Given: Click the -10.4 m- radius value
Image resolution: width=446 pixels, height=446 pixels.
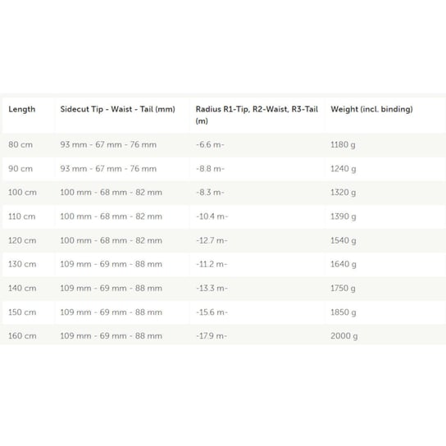Looking at the screenshot, I should [x=212, y=216].
